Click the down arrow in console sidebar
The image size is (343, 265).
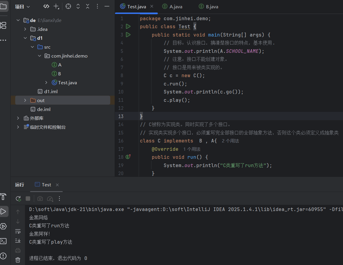pos(18,221)
